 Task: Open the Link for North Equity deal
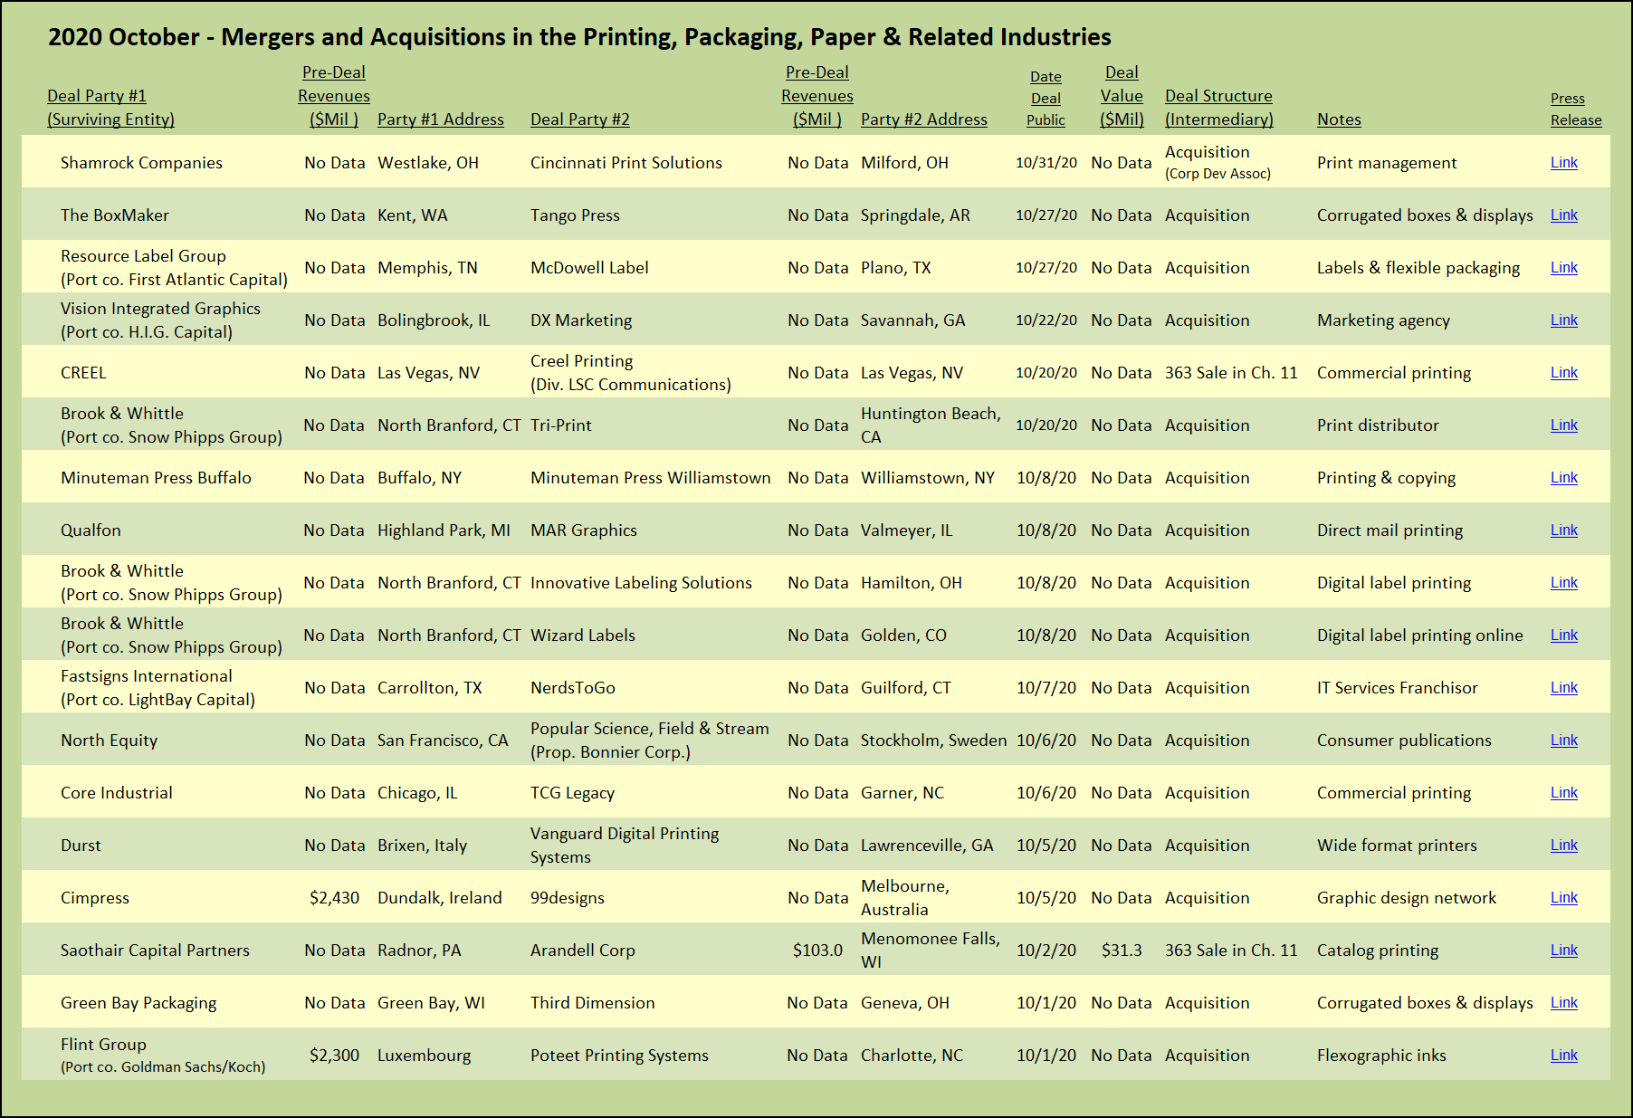[1563, 740]
